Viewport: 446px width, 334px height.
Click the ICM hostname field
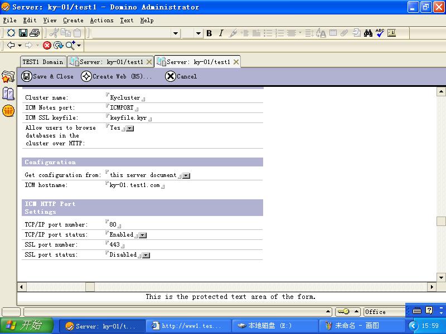tap(135, 185)
